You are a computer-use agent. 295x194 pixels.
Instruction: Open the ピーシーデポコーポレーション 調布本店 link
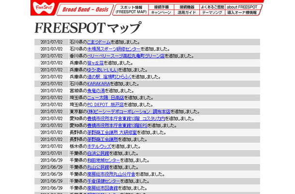[129, 112]
